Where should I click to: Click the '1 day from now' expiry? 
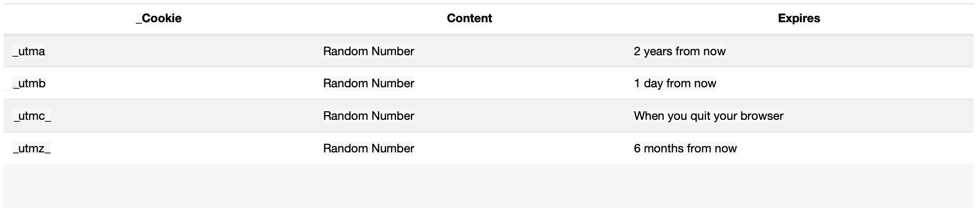(675, 83)
